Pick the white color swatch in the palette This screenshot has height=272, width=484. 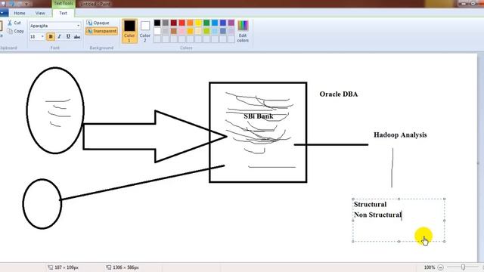(157, 31)
